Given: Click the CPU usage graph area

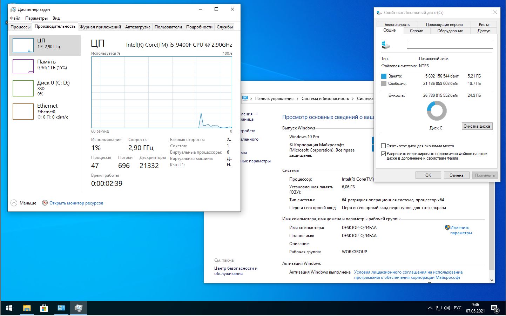Looking at the screenshot, I should tap(162, 92).
